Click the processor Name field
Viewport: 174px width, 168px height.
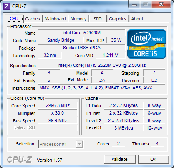pyautogui.click(x=82, y=33)
